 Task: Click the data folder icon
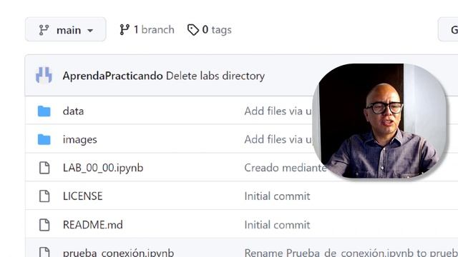[44, 111]
